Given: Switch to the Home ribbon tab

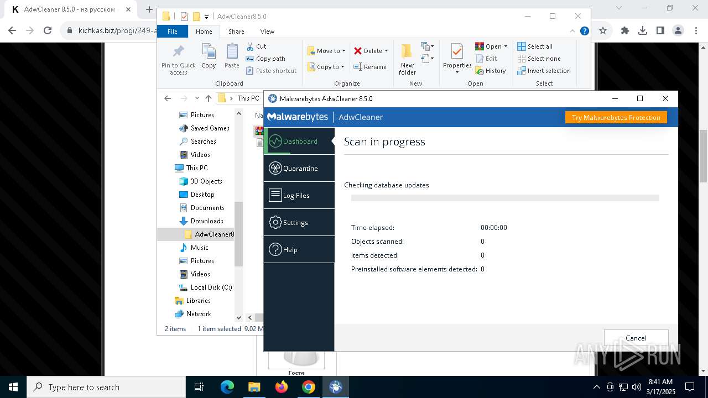Looking at the screenshot, I should click(x=204, y=32).
